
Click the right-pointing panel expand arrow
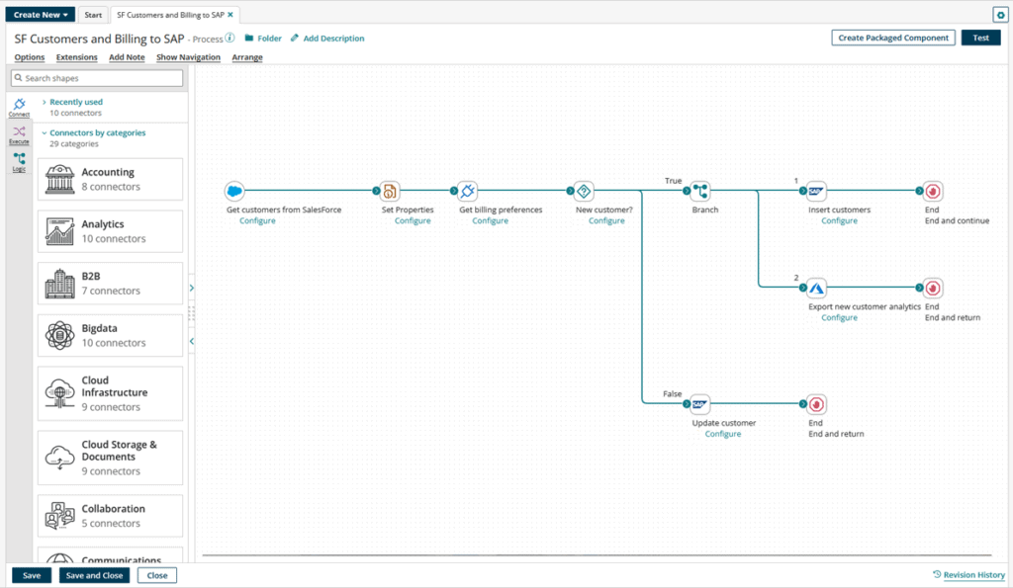[x=192, y=288]
